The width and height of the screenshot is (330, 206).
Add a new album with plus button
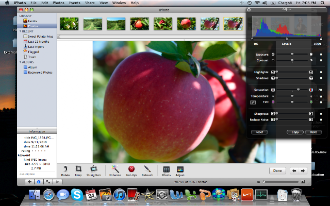tap(30, 182)
